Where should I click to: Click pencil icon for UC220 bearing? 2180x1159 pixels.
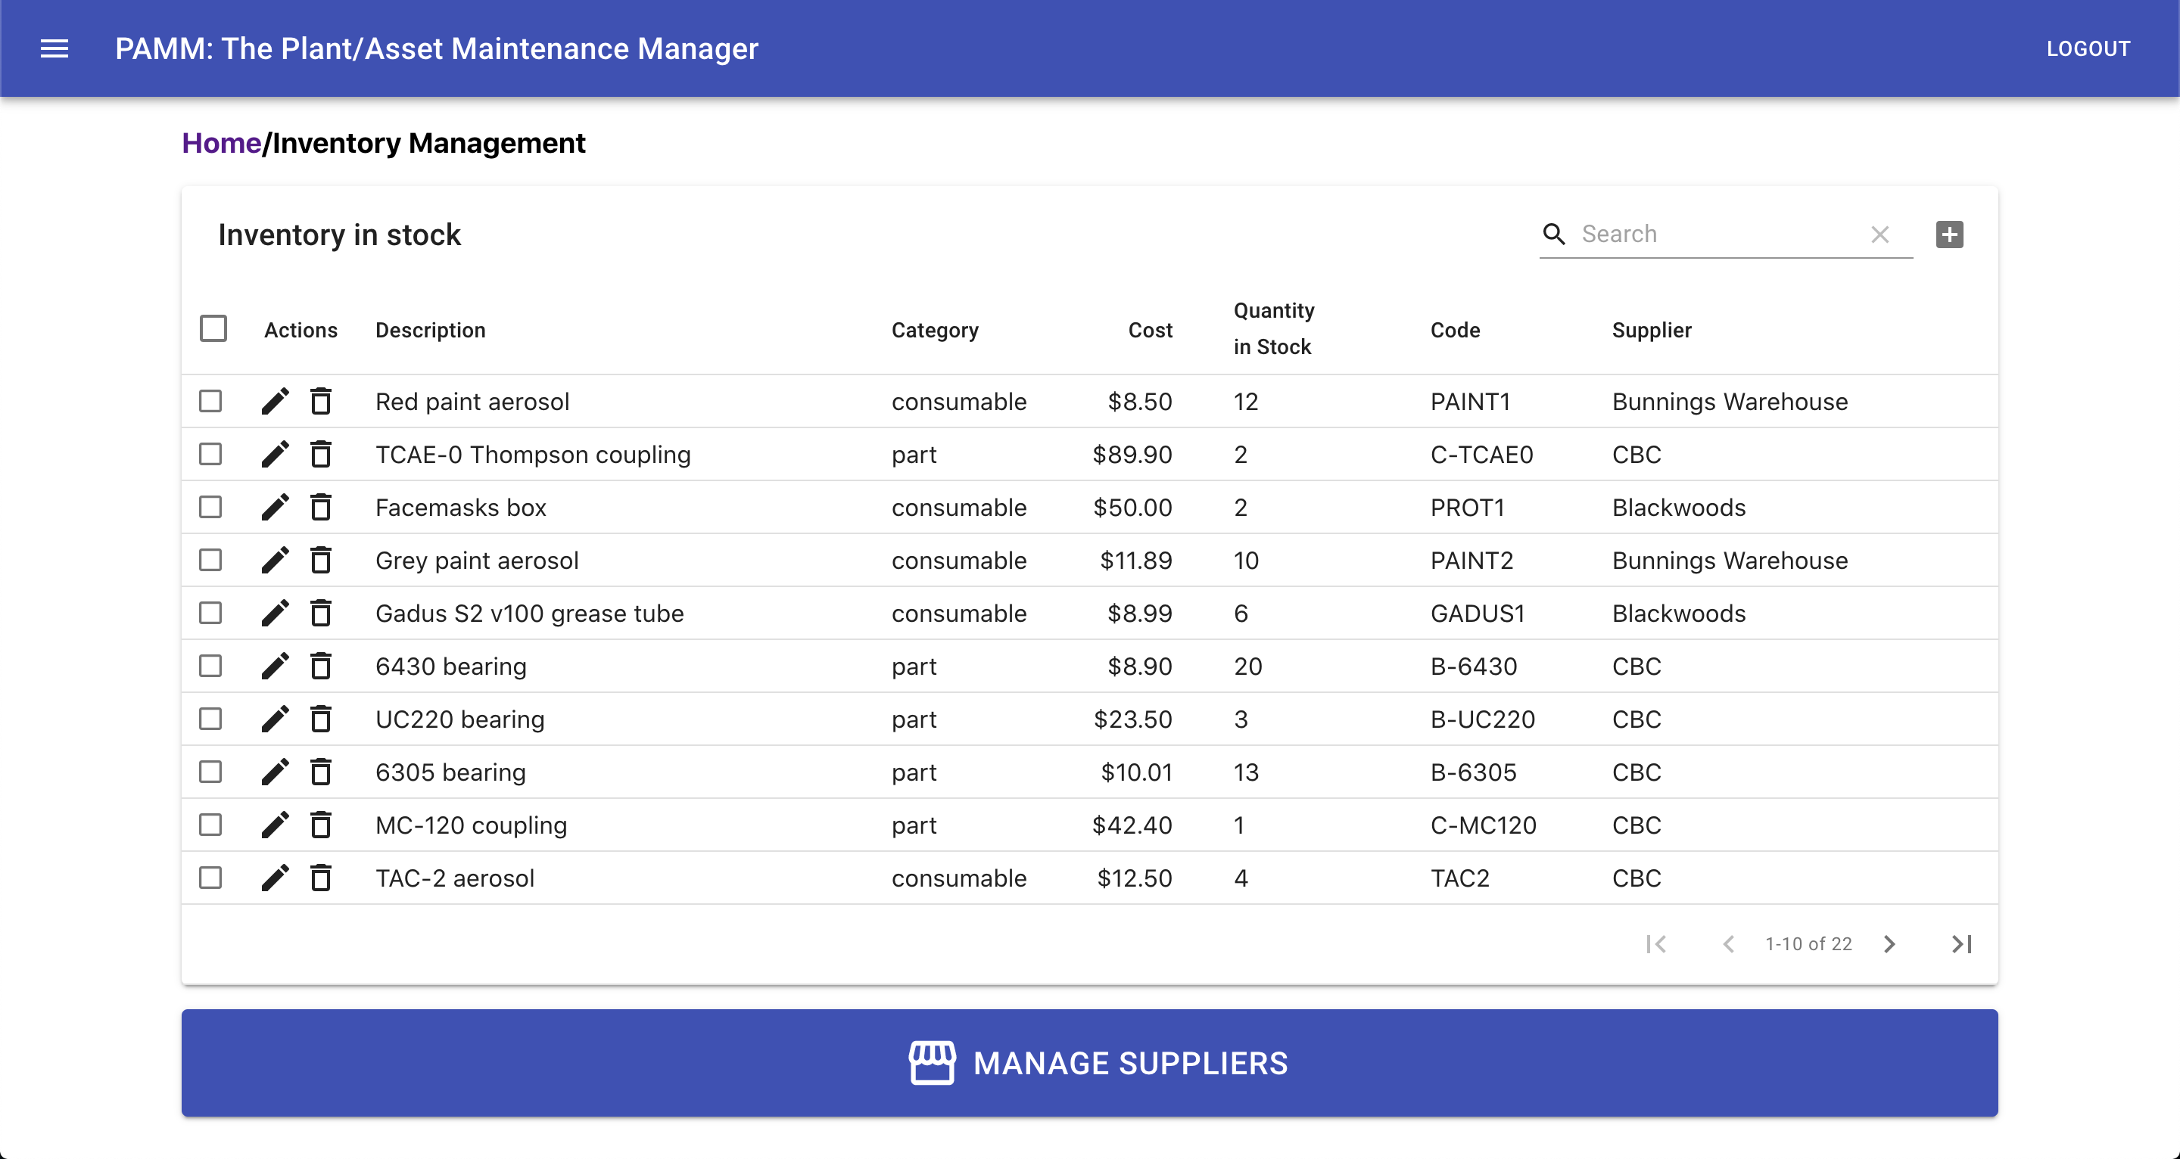tap(275, 719)
